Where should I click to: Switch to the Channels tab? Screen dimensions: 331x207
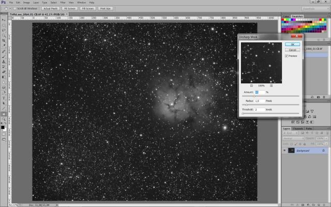point(298,128)
